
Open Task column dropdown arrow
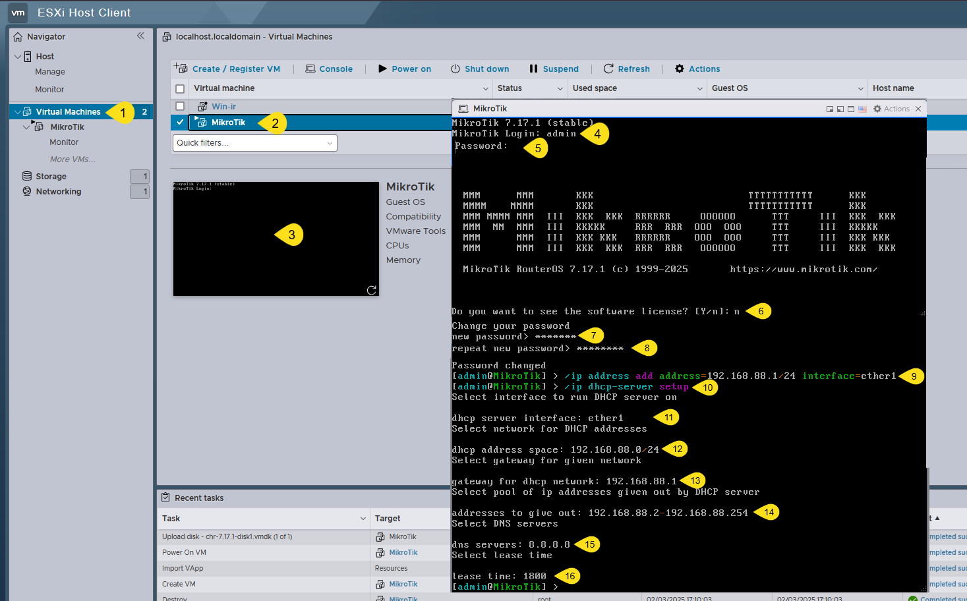(363, 519)
